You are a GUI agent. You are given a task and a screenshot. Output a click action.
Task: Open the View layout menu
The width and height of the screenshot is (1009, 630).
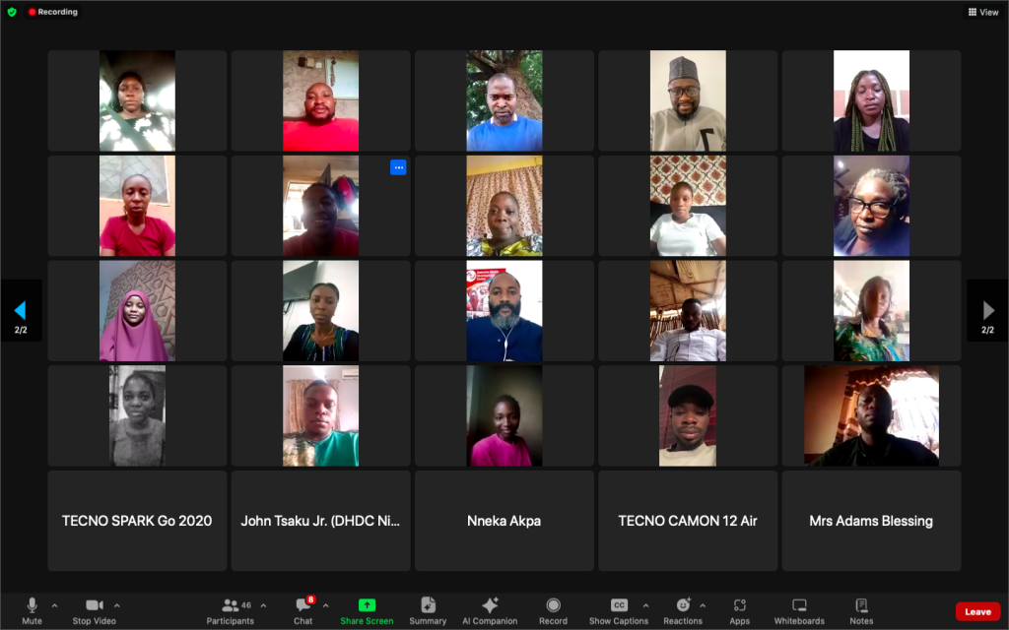[983, 12]
